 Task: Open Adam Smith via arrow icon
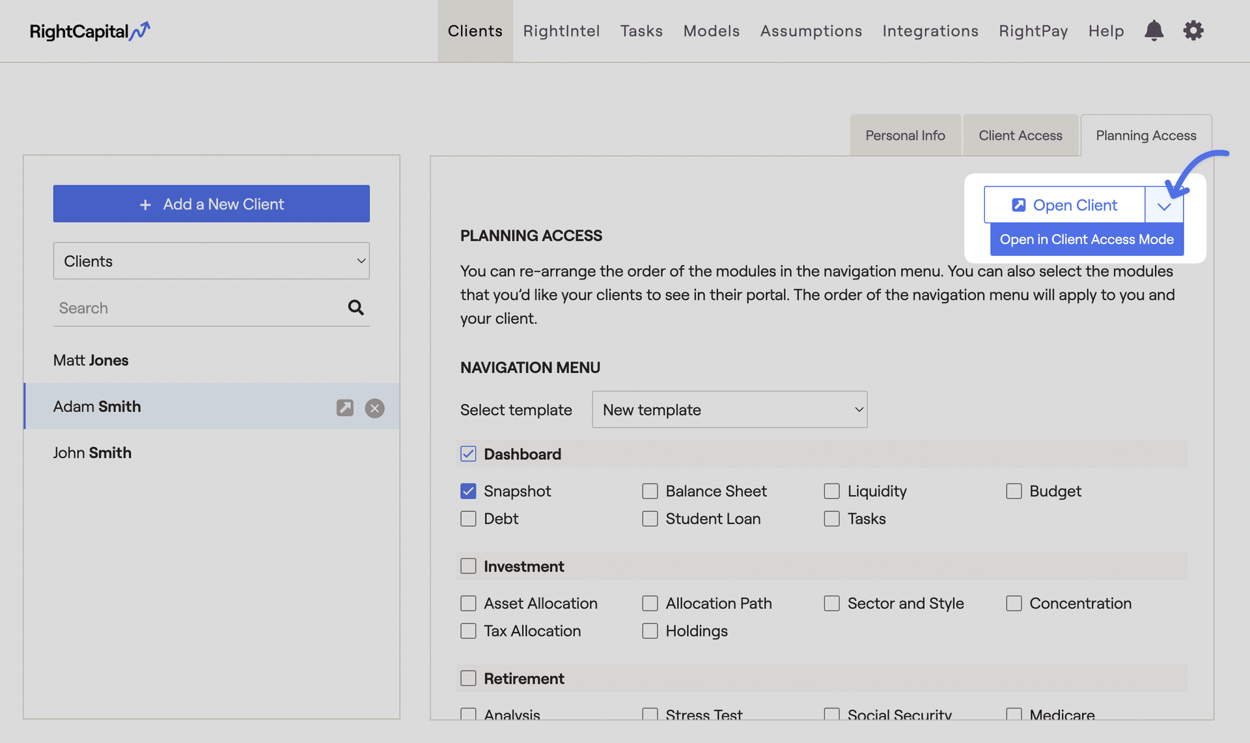pos(345,407)
